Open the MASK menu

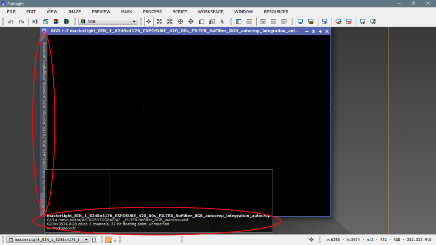[127, 11]
